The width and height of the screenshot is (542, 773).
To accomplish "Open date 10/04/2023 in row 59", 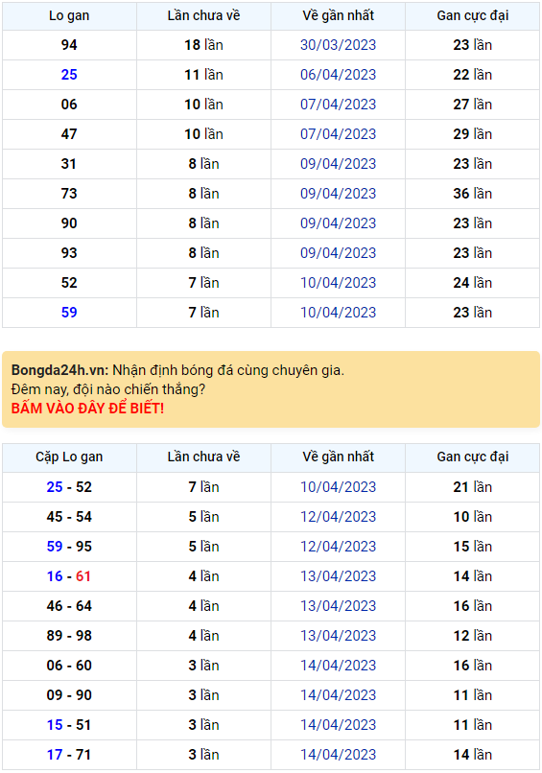I will point(339,312).
